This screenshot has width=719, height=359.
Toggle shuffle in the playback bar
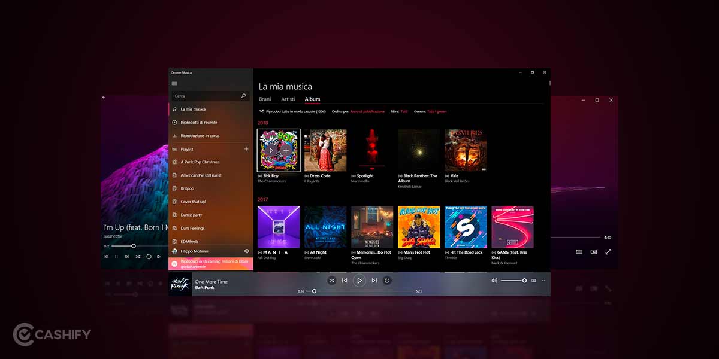[332, 280]
